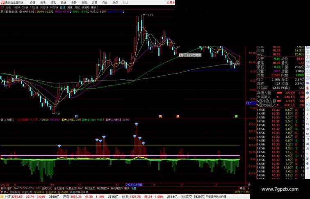
Task: Open the 市场 menu
Action: [x=43, y=2]
